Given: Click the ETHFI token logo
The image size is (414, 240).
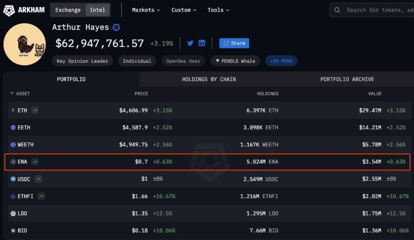Looking at the screenshot, I should coord(13,196).
